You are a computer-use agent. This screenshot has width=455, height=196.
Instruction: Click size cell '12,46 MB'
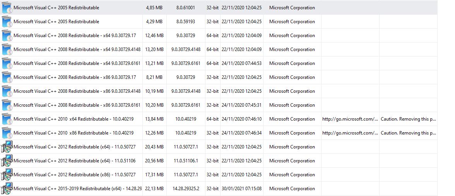154,36
